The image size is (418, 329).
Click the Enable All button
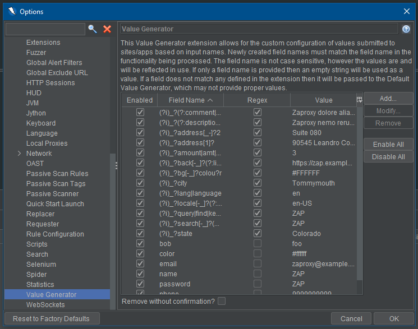(x=388, y=145)
